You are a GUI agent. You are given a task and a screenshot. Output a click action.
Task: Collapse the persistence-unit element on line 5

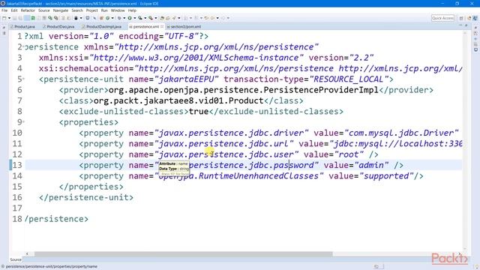[23, 79]
